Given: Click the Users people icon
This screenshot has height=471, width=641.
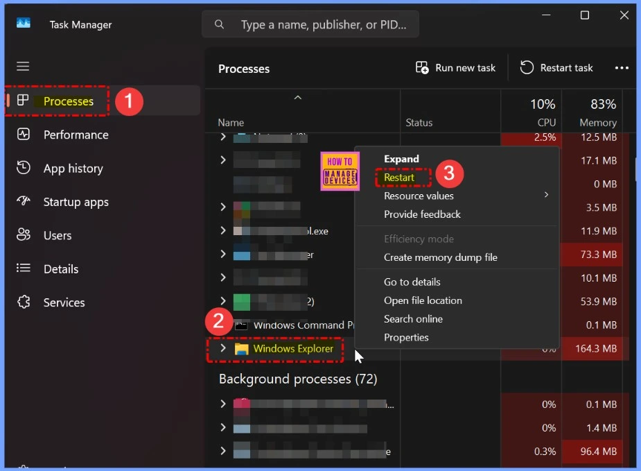Looking at the screenshot, I should point(24,234).
